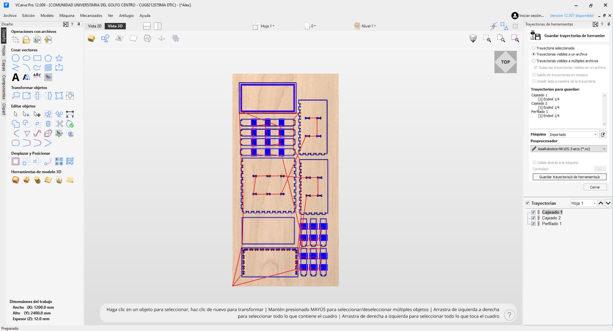
Task: Toggle the solid 3D model display cube
Action: pyautogui.click(x=91, y=39)
